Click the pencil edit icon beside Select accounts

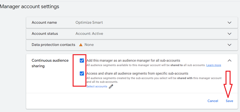point(111,86)
